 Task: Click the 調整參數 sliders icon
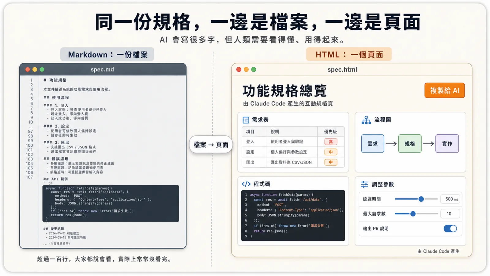pyautogui.click(x=364, y=184)
